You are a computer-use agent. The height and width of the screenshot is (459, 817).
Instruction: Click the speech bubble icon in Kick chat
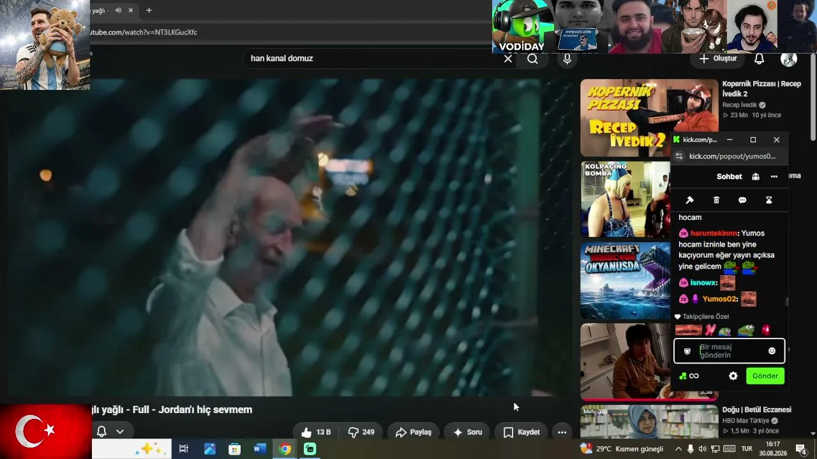coord(742,200)
